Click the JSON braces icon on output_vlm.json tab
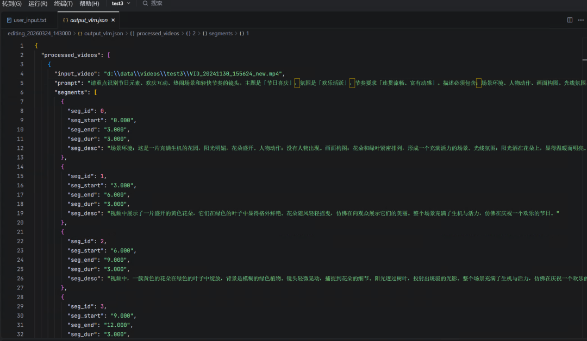The image size is (587, 341). [65, 20]
